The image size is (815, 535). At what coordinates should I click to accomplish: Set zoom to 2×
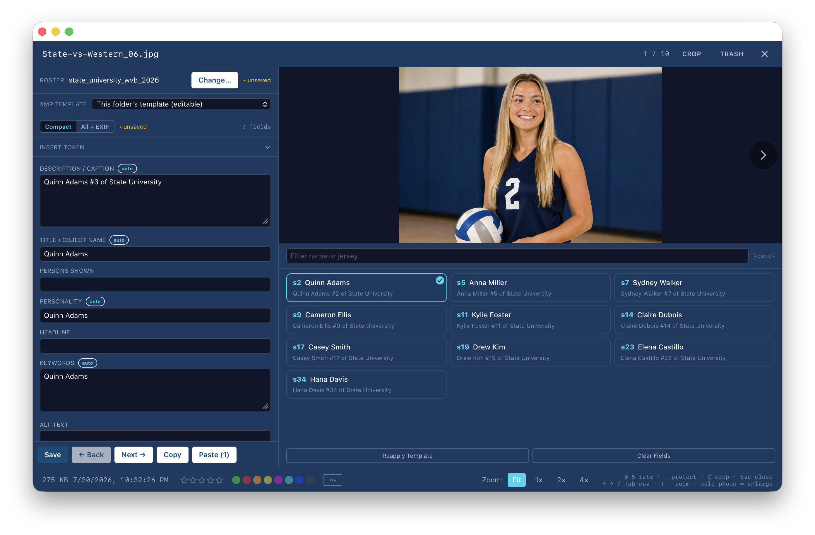click(x=561, y=480)
